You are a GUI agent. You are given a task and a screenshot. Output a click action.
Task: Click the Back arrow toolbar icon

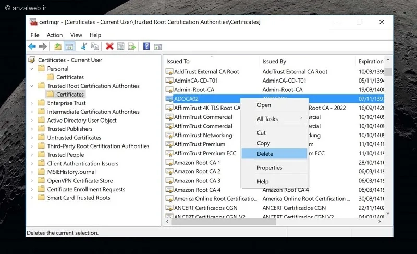coord(32,47)
